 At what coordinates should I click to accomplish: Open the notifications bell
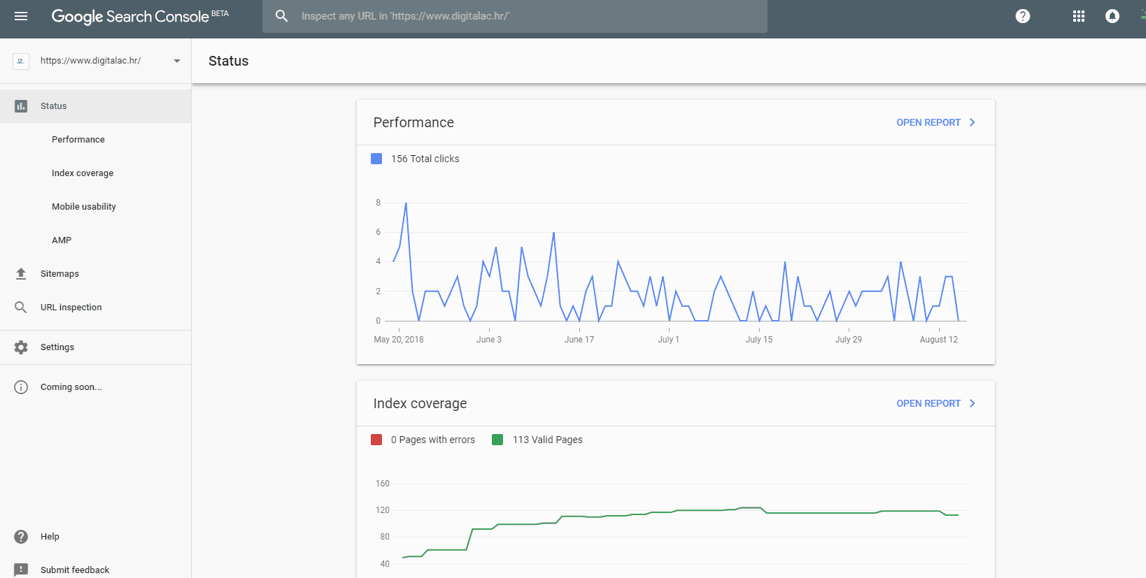pos(1112,16)
